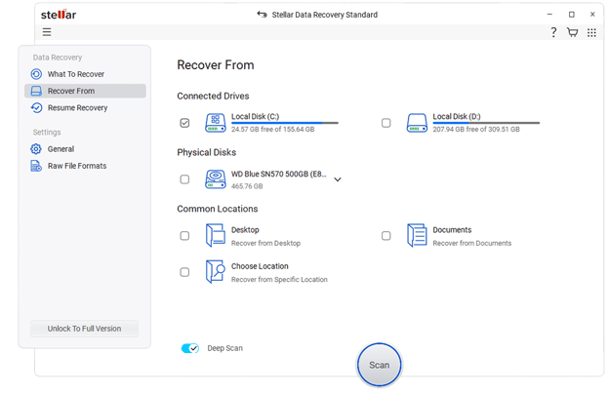The height and width of the screenshot is (394, 610).
Task: Click the Desktop folder icon
Action: click(215, 235)
